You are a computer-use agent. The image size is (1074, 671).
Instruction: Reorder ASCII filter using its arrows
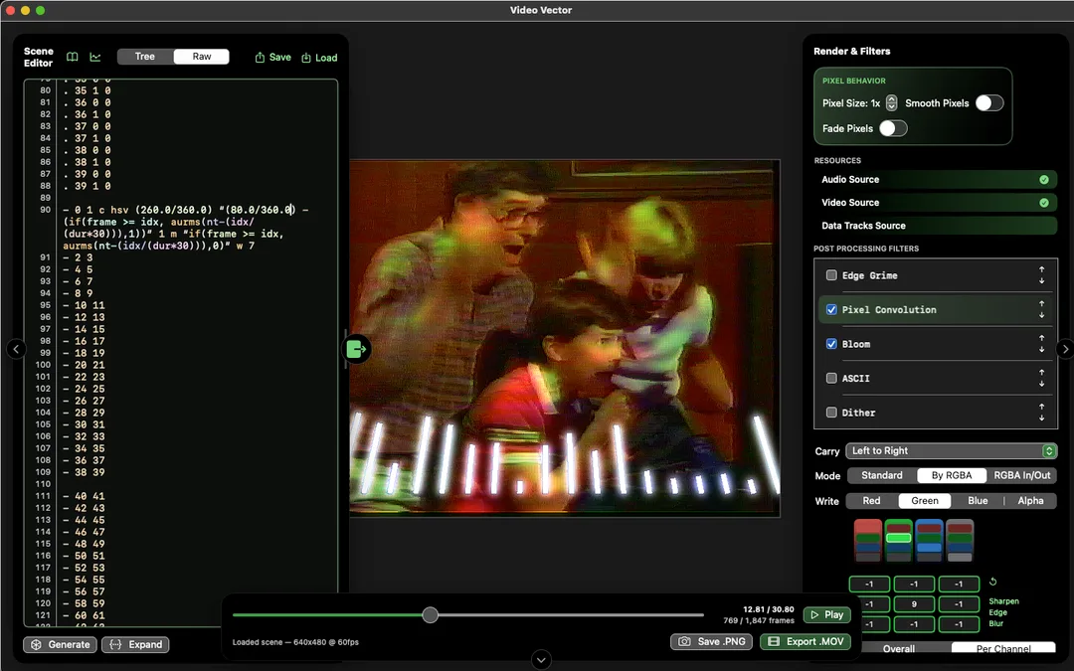1041,378
